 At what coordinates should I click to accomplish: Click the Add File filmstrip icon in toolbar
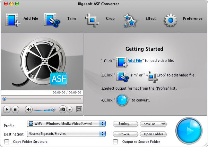click(13, 20)
